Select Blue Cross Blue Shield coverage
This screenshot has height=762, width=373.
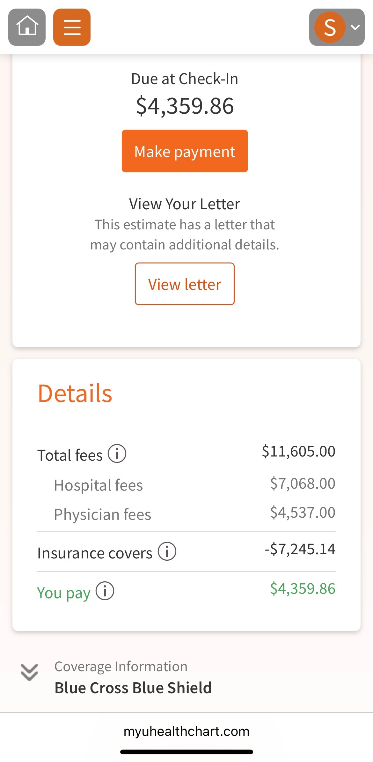pos(133,687)
